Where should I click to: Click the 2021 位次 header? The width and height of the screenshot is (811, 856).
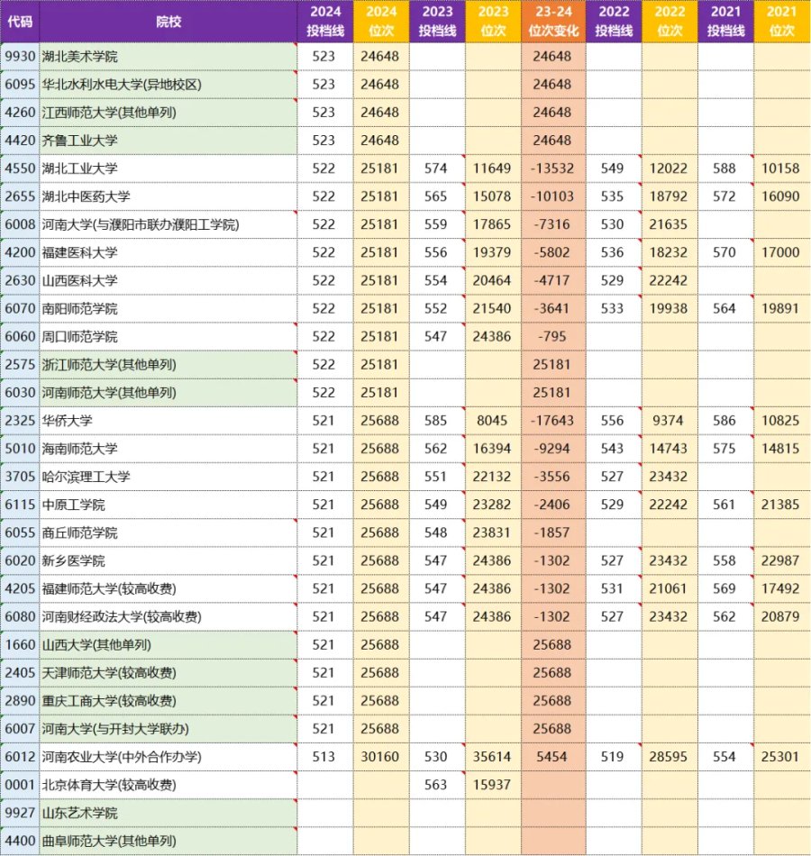click(782, 22)
